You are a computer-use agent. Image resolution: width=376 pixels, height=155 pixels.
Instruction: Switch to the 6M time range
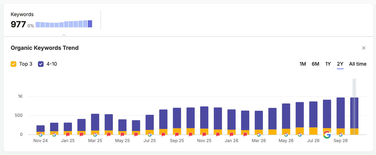pos(315,64)
